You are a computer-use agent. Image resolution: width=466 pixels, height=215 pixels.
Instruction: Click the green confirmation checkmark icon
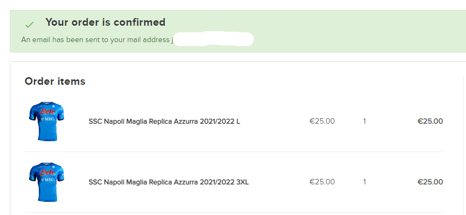tap(30, 25)
